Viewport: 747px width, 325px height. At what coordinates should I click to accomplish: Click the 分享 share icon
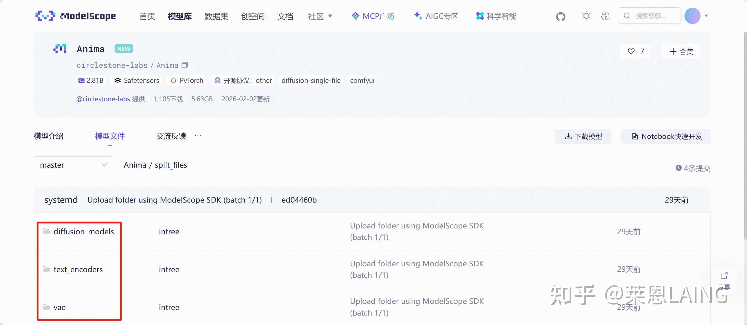(724, 275)
